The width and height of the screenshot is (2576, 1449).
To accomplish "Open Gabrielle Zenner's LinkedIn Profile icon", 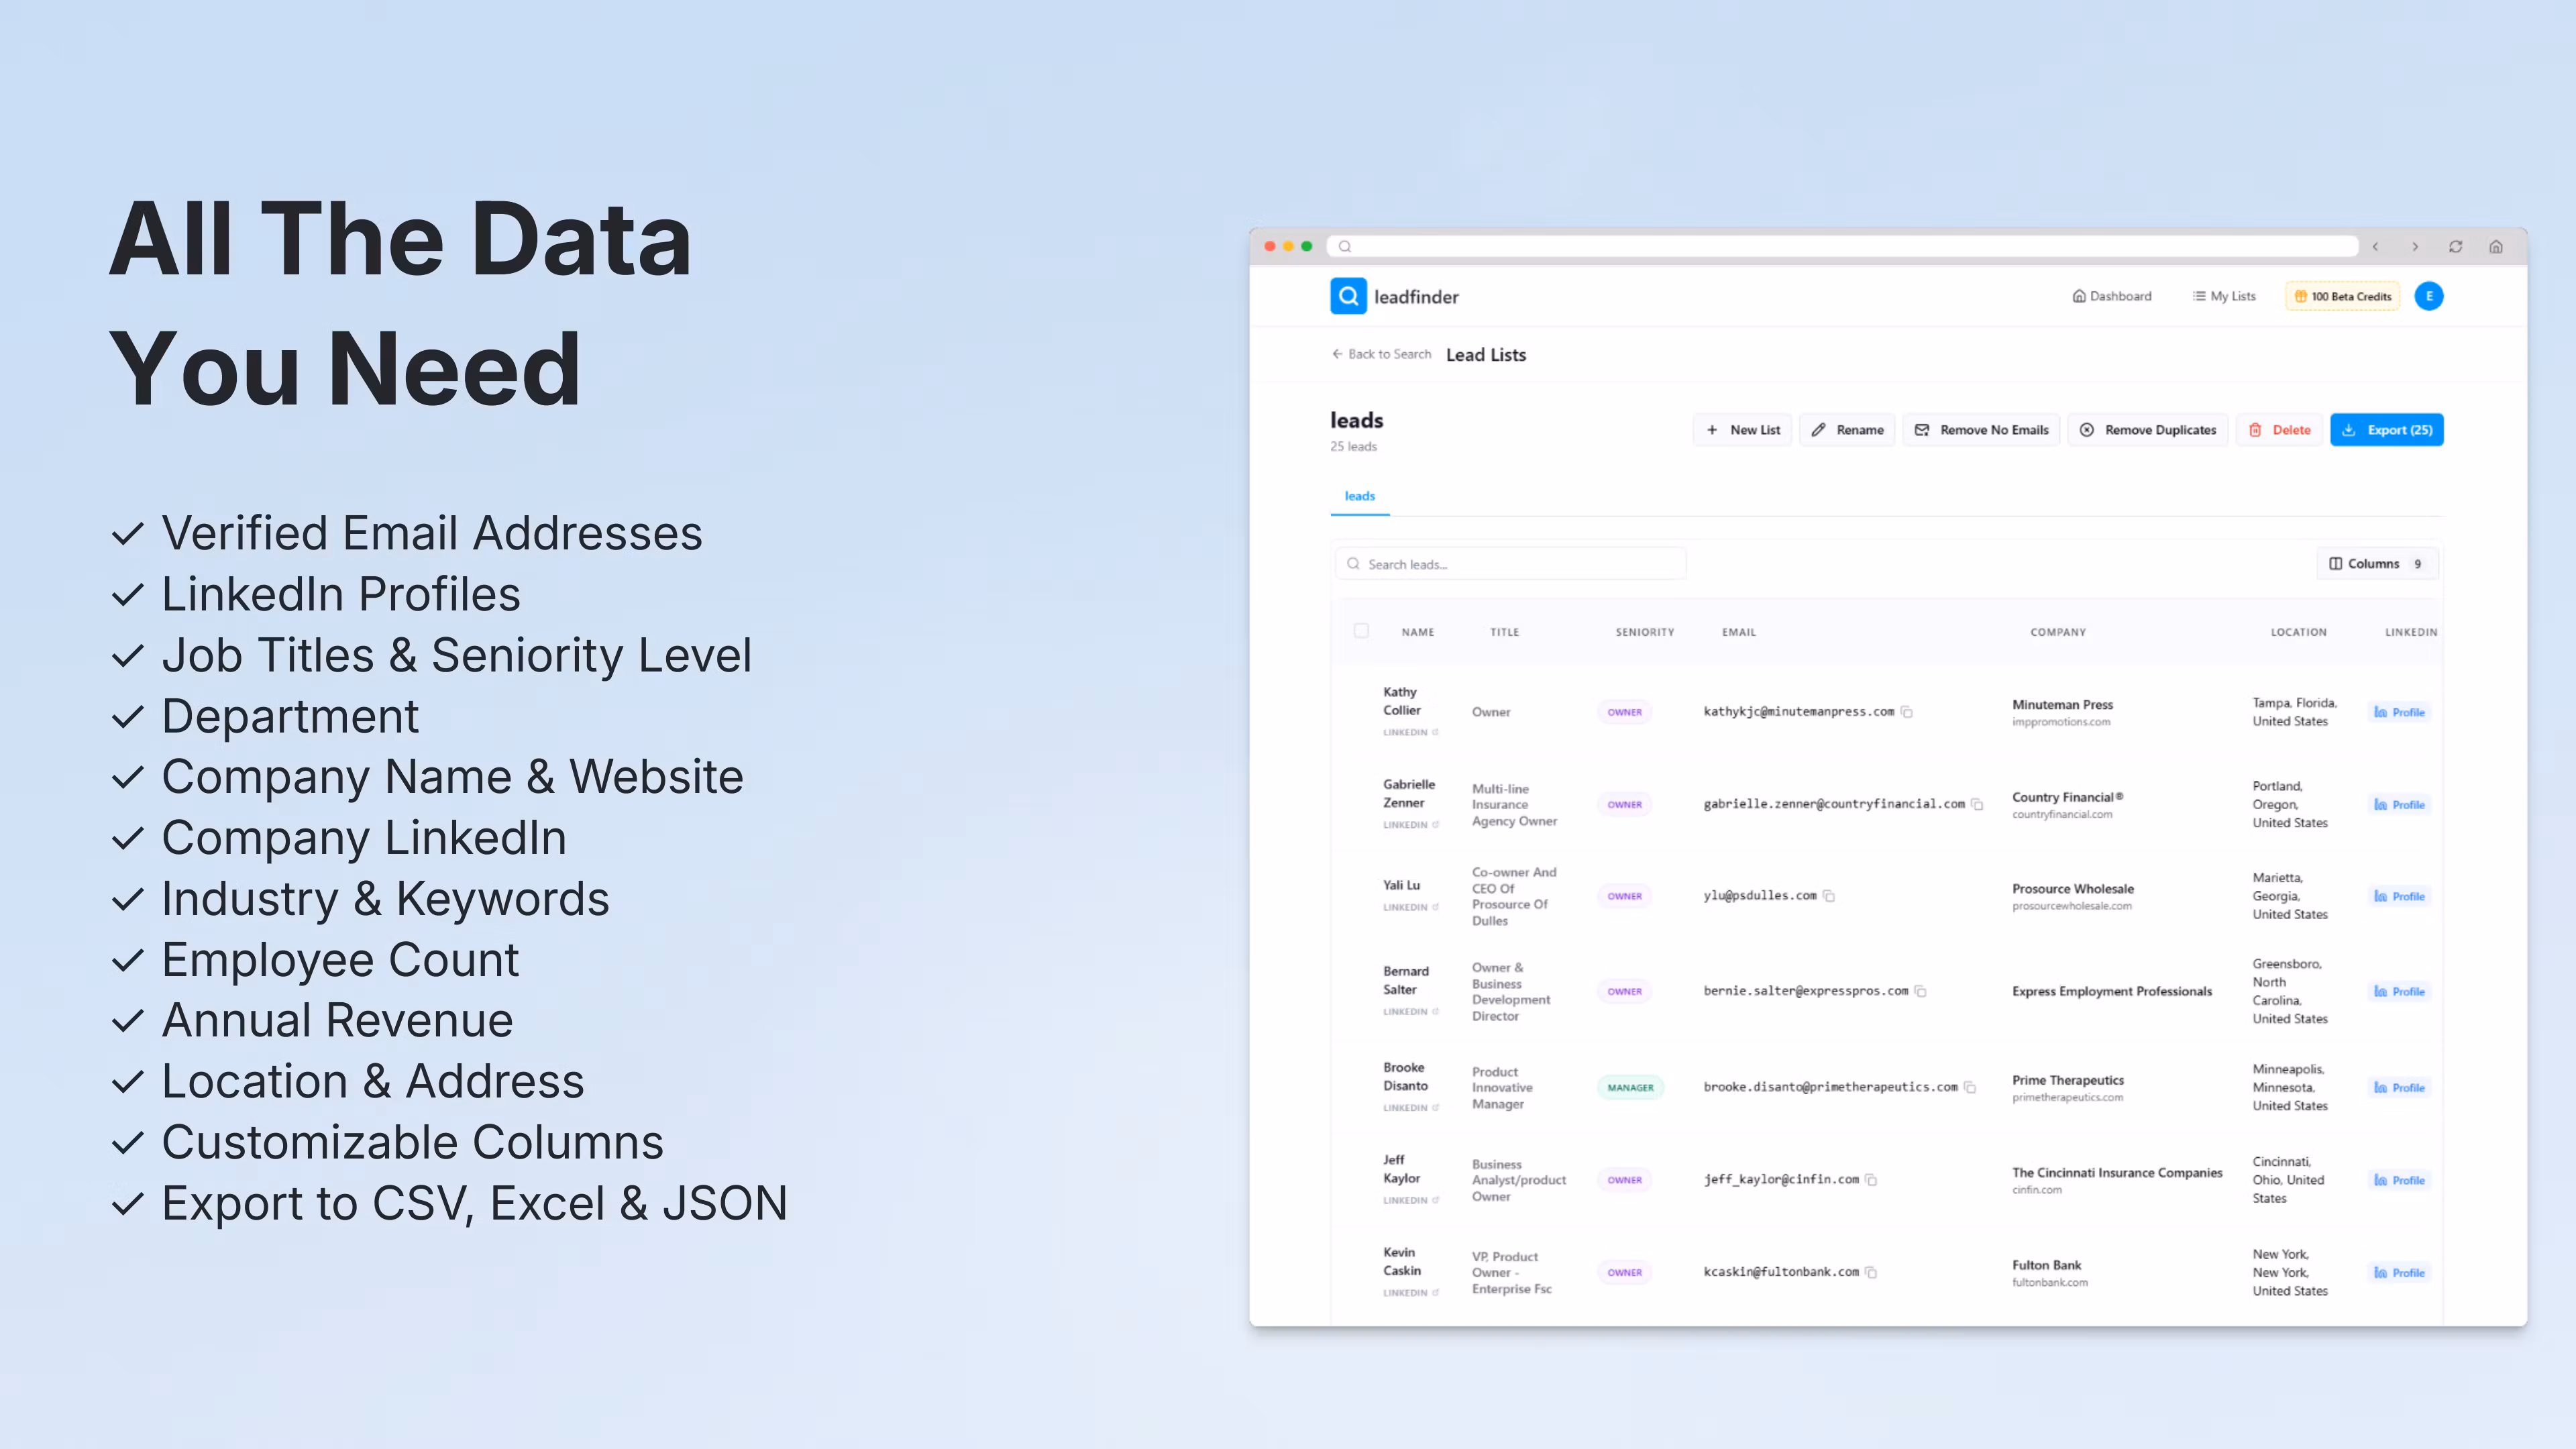I will 2399,805.
